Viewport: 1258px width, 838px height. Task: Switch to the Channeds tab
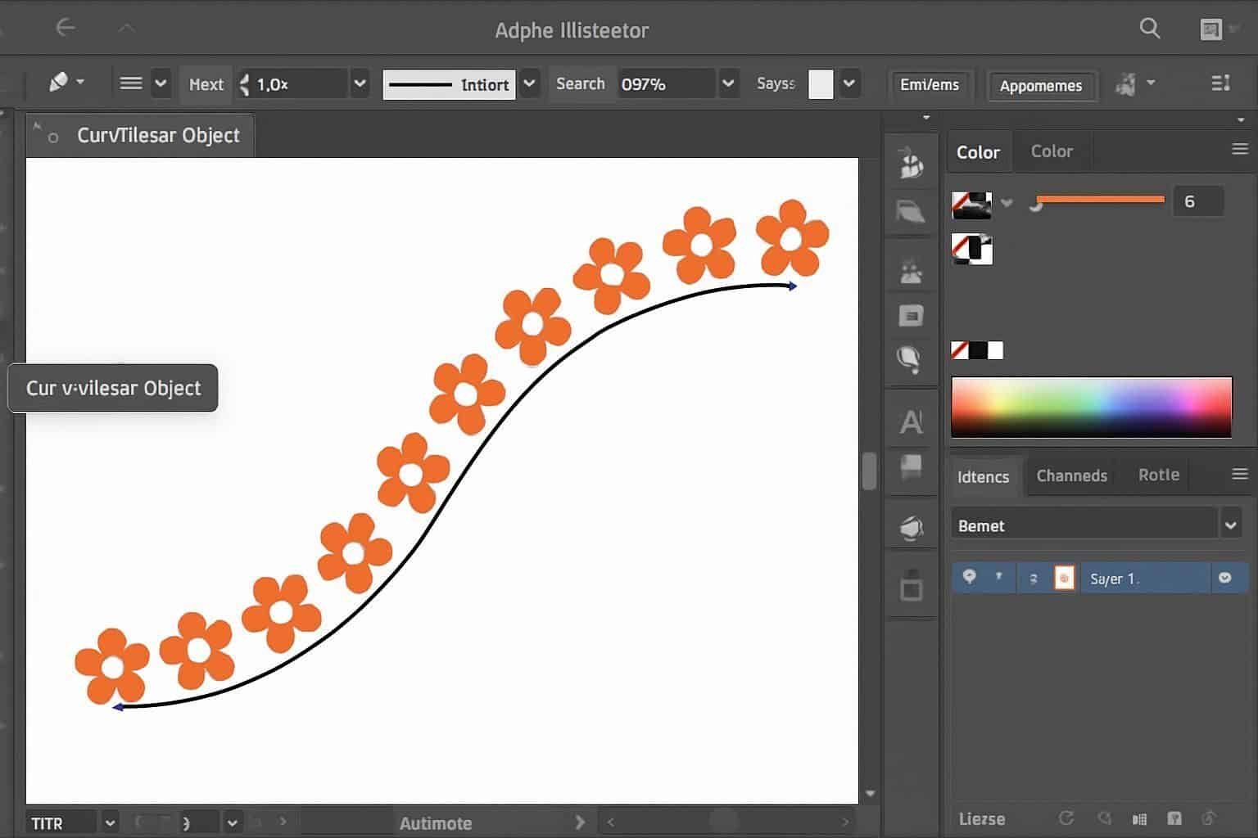pyautogui.click(x=1071, y=475)
